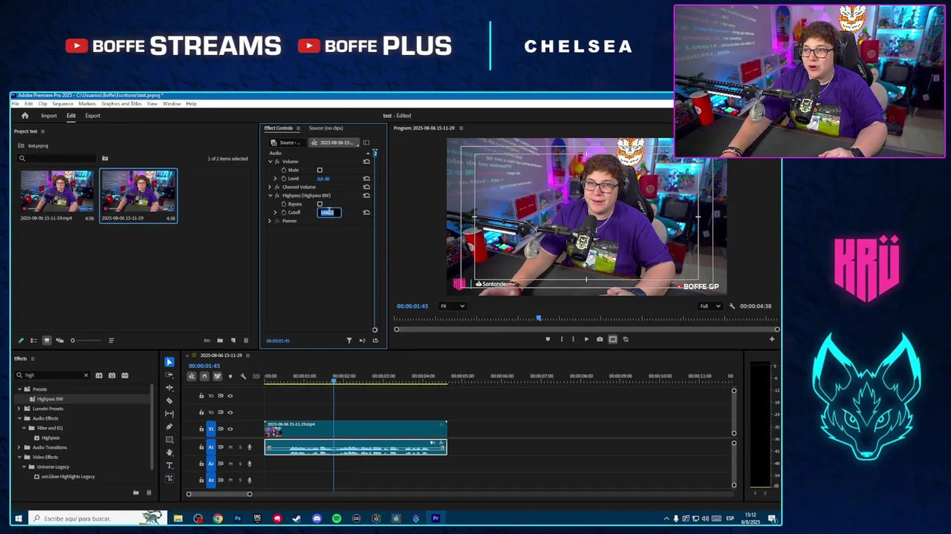
Task: Solo audio track A2
Action: 239,464
